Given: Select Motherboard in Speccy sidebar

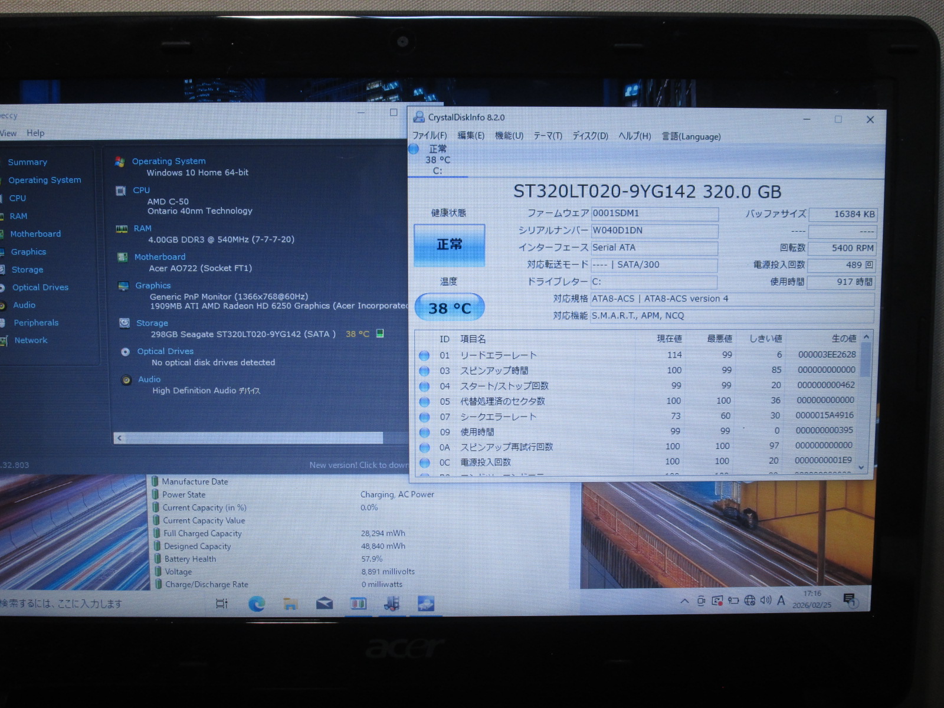Looking at the screenshot, I should coord(35,234).
